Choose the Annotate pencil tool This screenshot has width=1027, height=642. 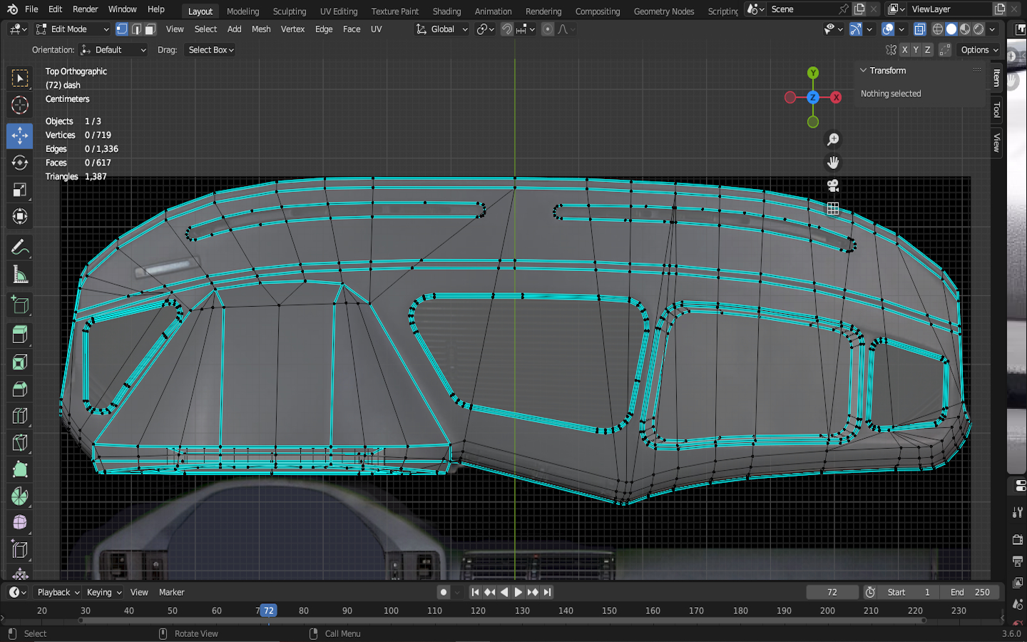[20, 248]
